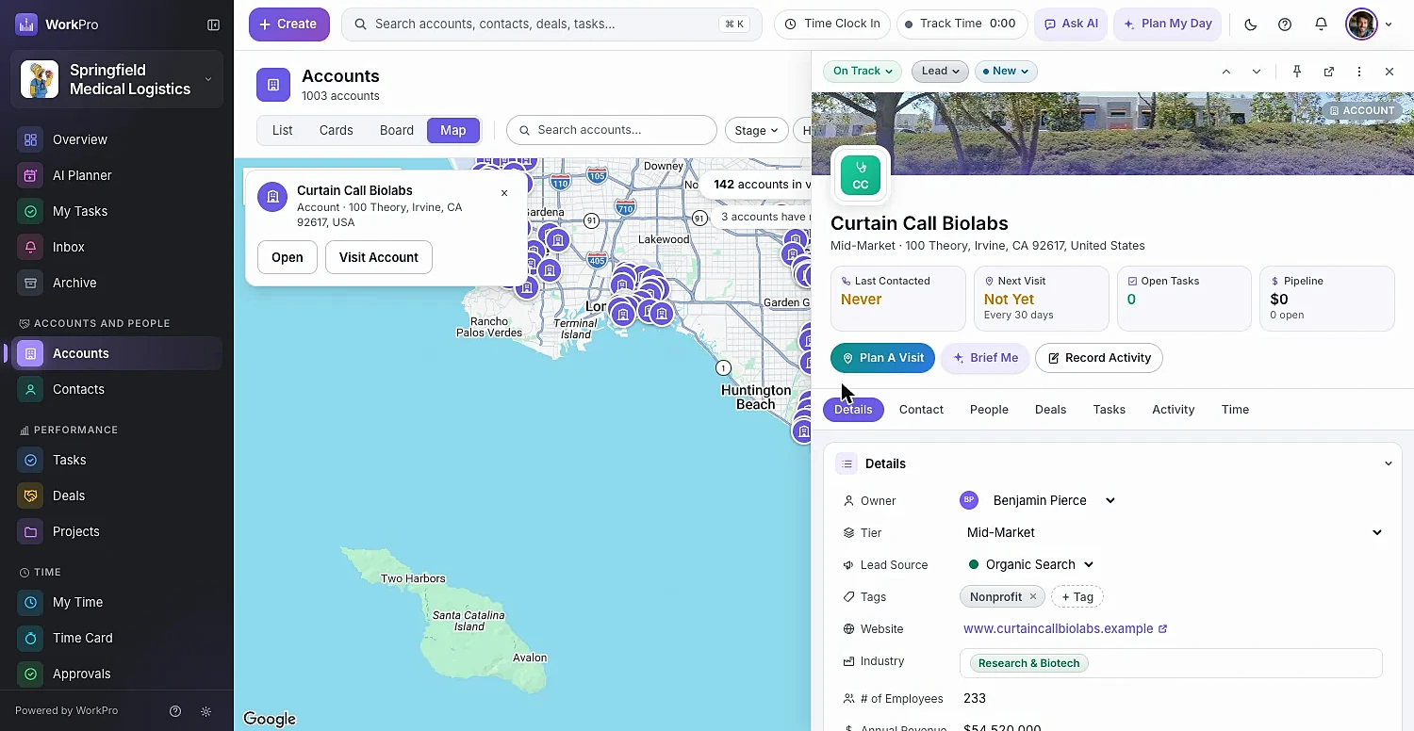Open the Lead stage dropdown
1414x731 pixels.
point(940,72)
